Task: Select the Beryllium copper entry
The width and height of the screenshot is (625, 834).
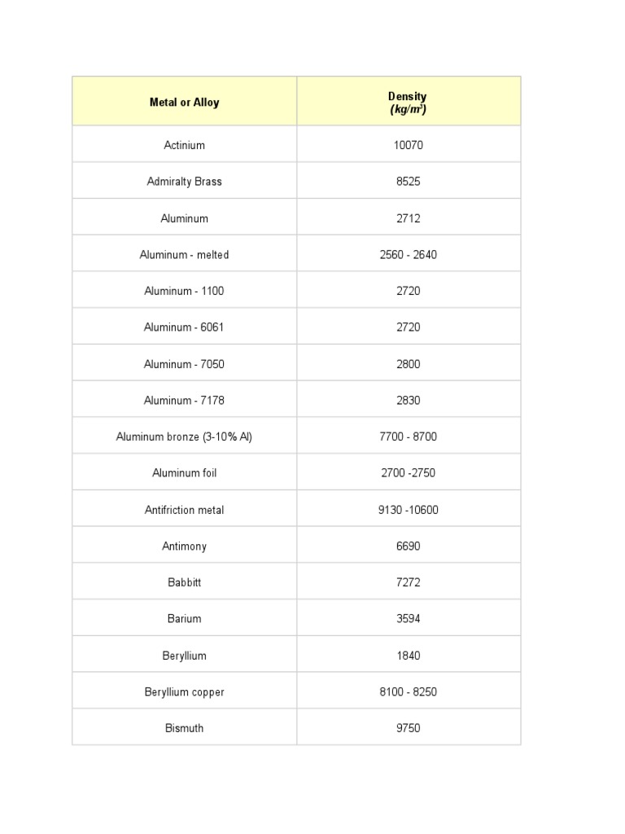Action: pyautogui.click(x=184, y=692)
